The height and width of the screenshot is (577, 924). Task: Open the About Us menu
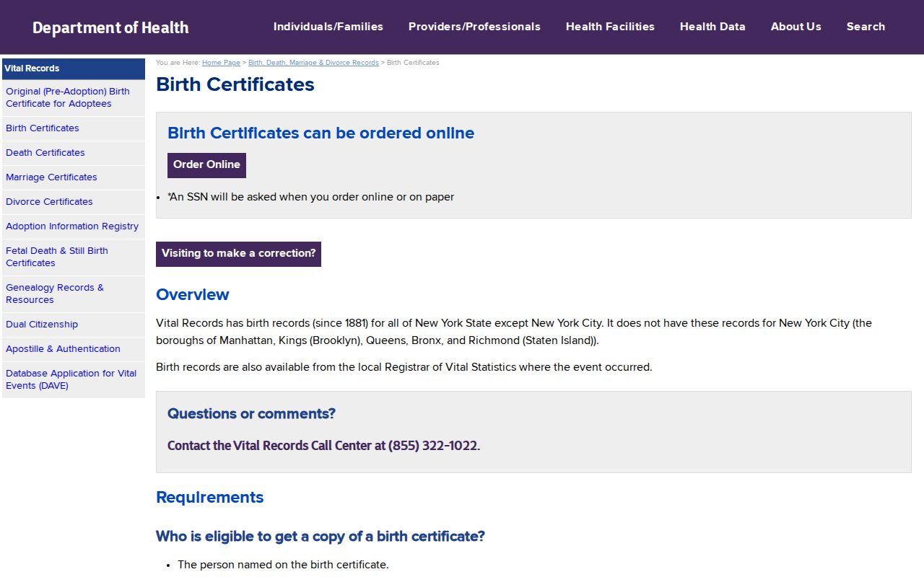pyautogui.click(x=796, y=27)
